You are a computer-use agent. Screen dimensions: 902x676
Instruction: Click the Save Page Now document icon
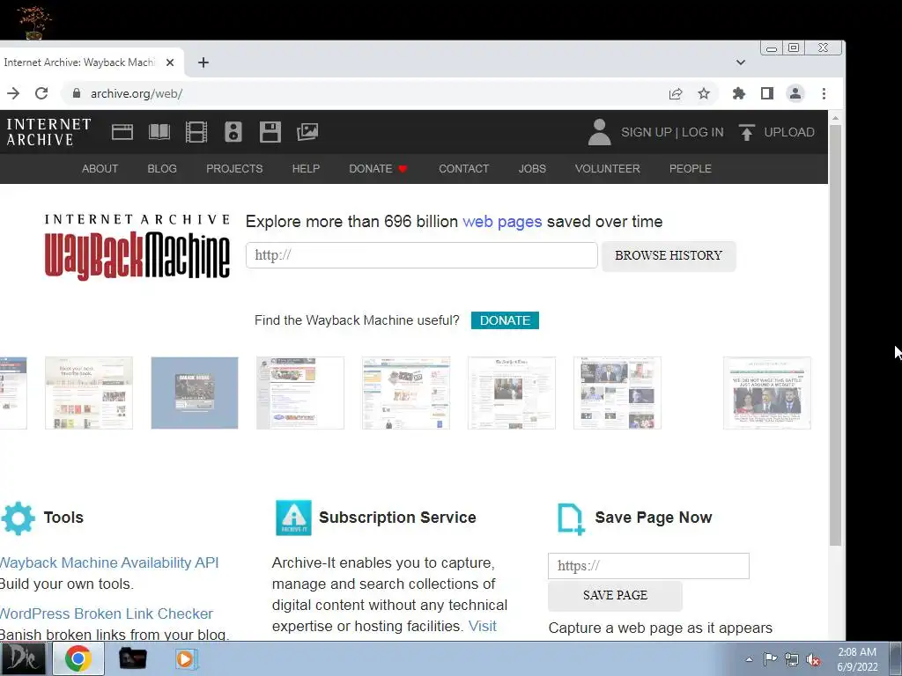pos(571,518)
